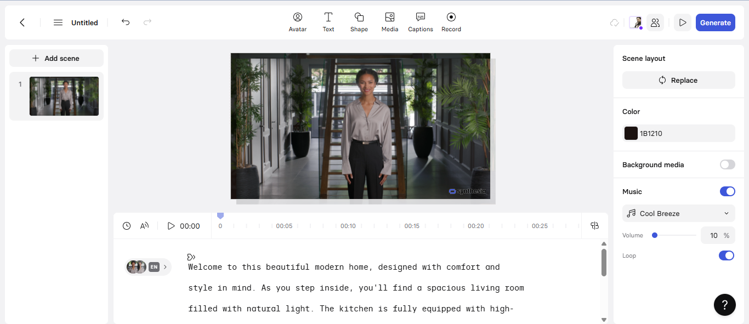The image size is (749, 324).
Task: Click the script scrollbar down arrow
Action: 604,320
